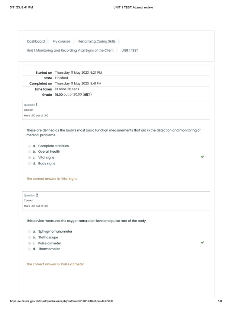Click the green checkmark beside Pulse oximeter
Image resolution: width=232 pixels, height=309 pixels.
click(x=202, y=243)
